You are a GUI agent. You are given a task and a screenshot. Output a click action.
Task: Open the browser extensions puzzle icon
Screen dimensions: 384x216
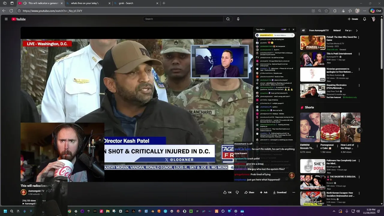[335, 11]
